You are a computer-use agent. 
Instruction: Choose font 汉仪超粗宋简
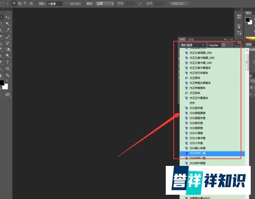(x=212, y=118)
